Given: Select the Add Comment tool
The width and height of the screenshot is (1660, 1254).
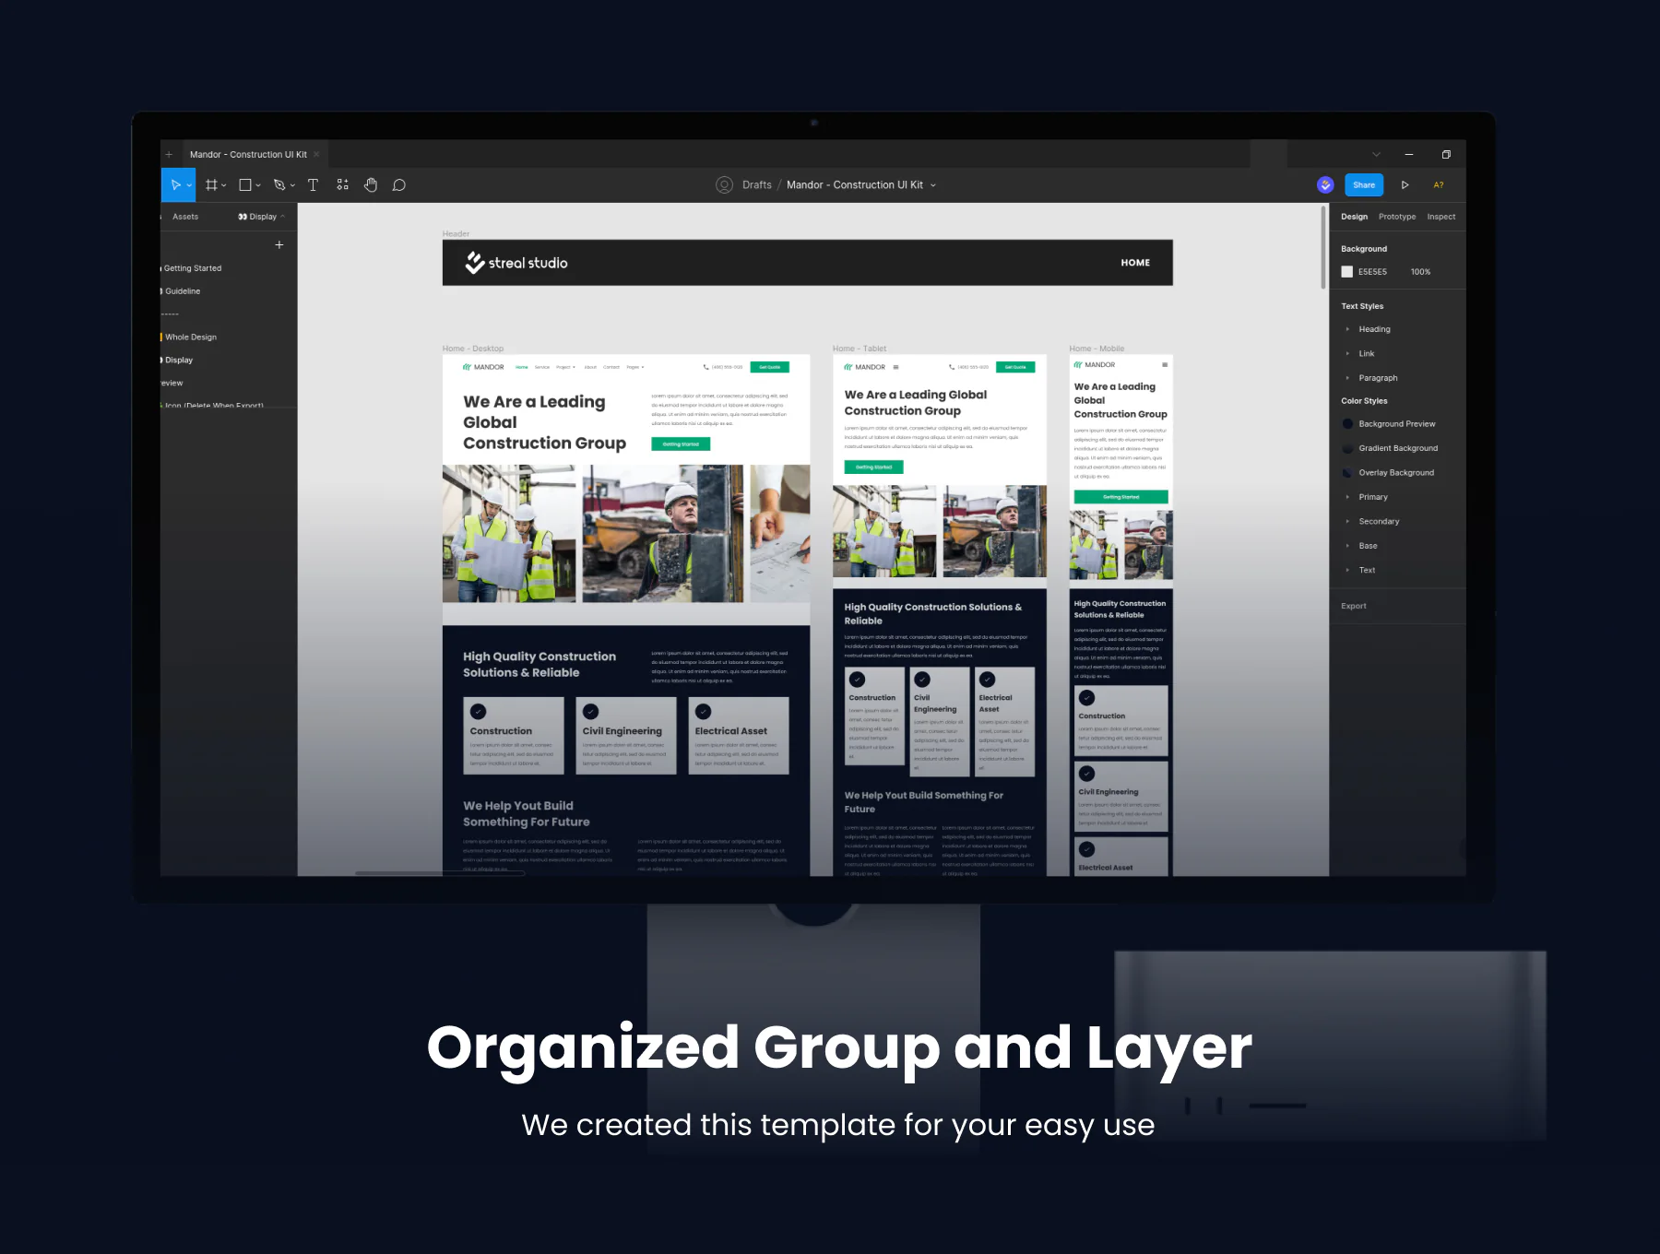Looking at the screenshot, I should click(399, 185).
